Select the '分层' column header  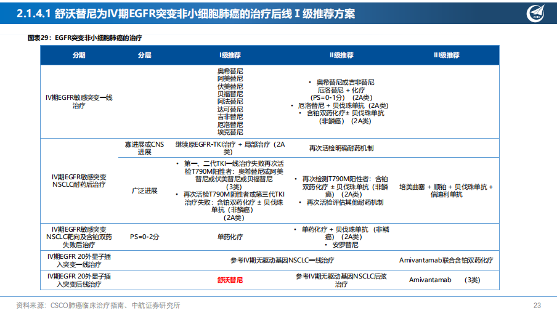pos(145,55)
